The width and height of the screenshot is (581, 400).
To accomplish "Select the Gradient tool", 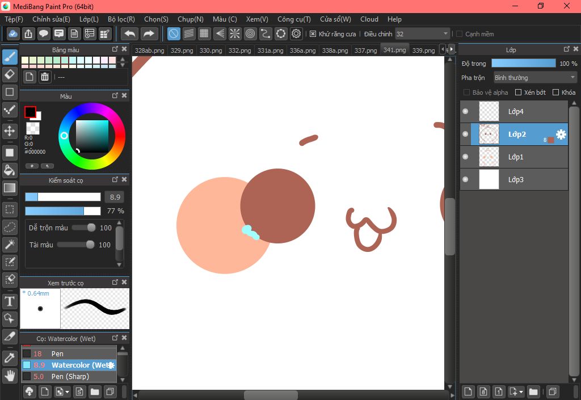I will click(10, 188).
